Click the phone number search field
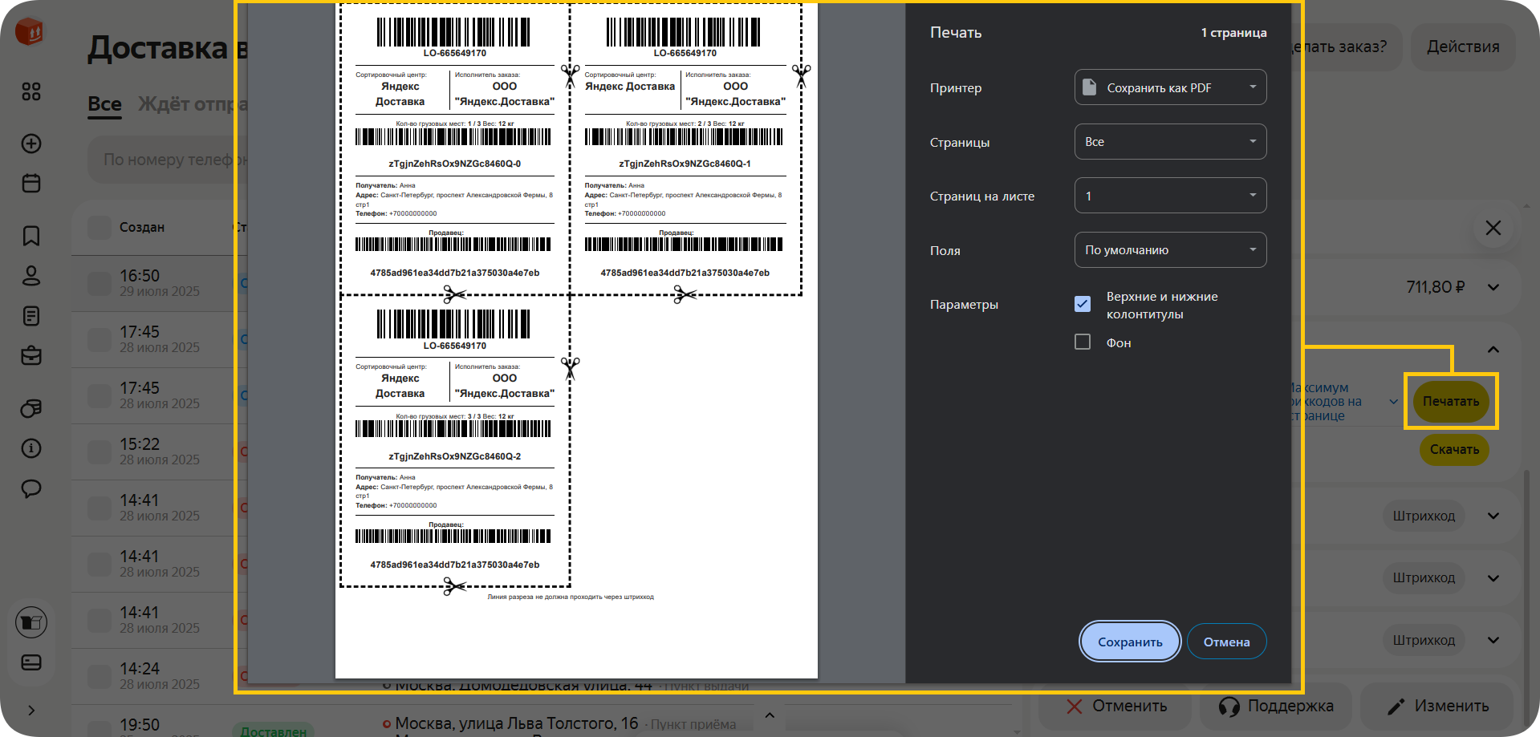 point(161,160)
